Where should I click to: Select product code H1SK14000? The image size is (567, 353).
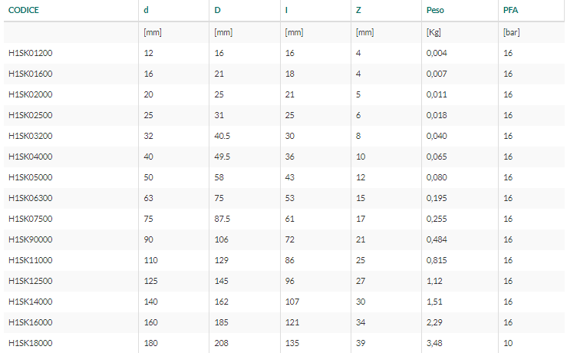pyautogui.click(x=31, y=302)
